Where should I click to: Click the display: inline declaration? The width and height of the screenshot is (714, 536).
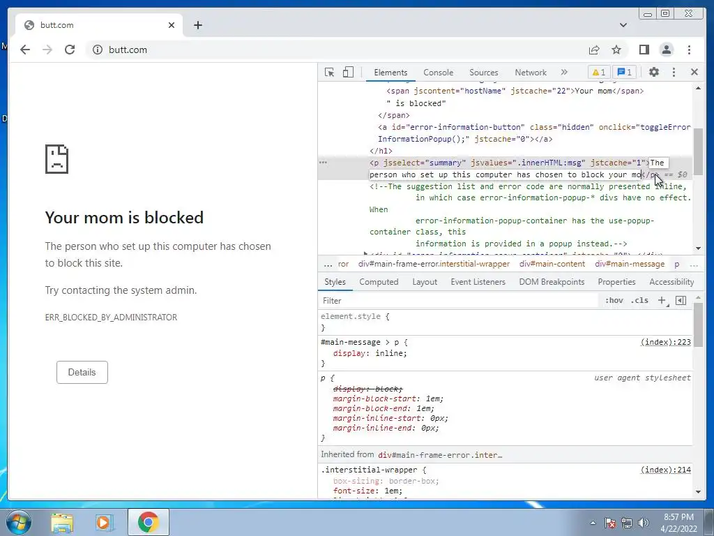(370, 353)
